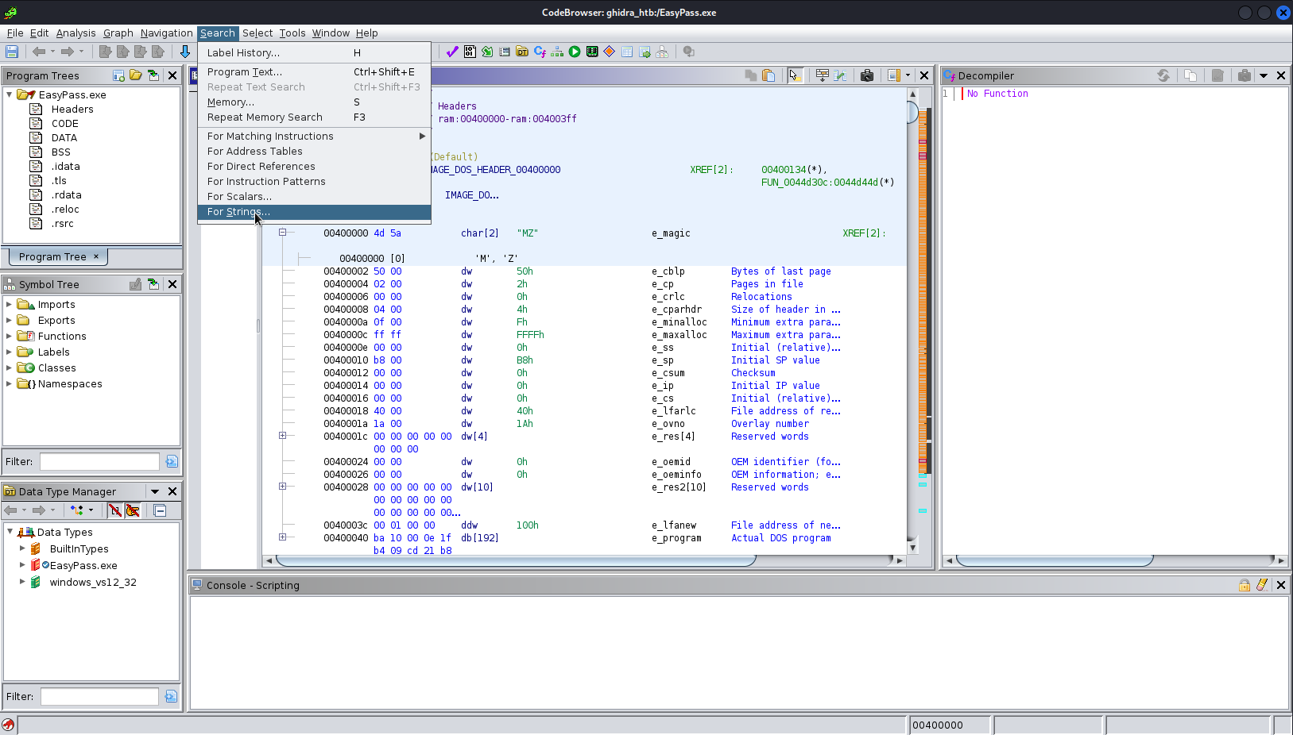Choose For Strings... from the Search menu

(x=314, y=212)
